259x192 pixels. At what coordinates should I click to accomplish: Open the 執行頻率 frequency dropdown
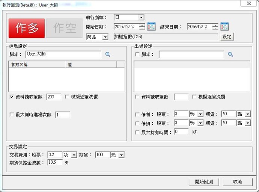coord(141,18)
